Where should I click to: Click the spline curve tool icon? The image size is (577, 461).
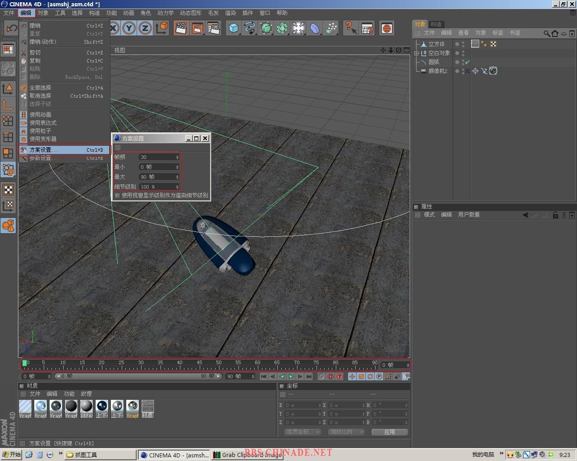250,28
